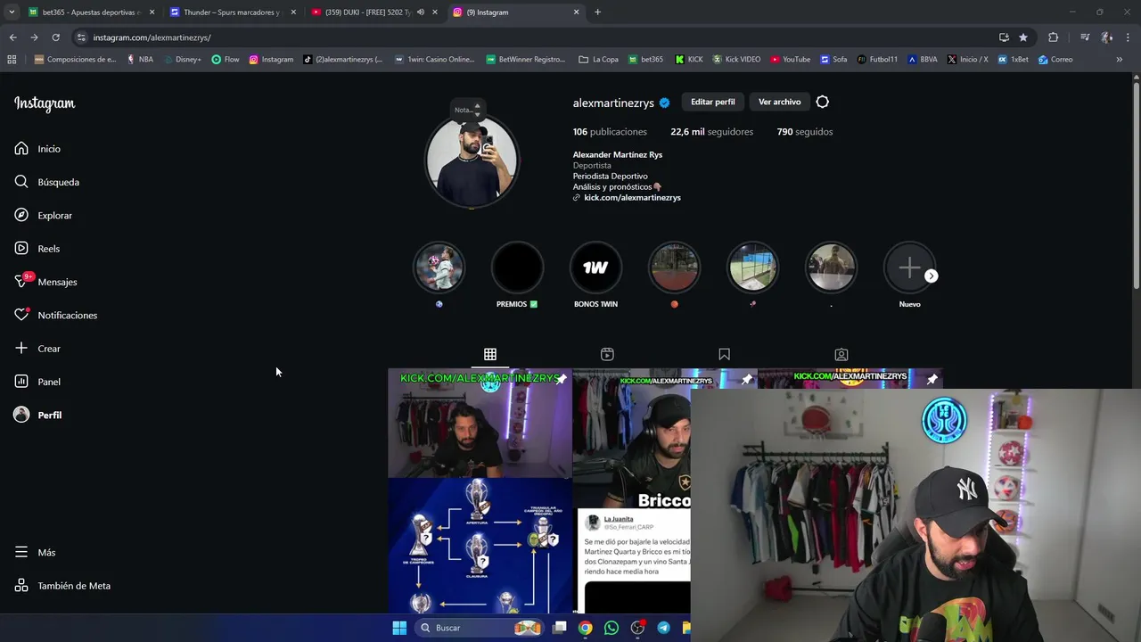
Task: Open the tab search dropdown
Action: point(11,12)
